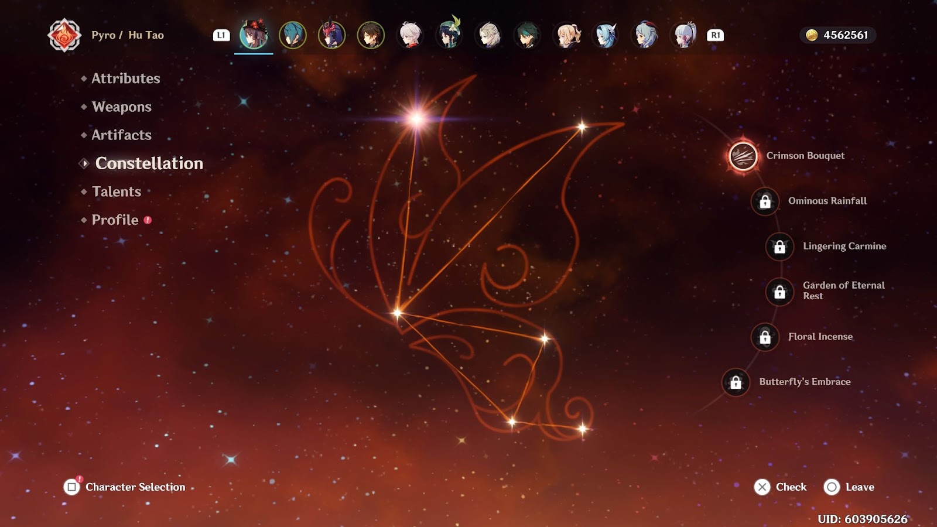Click the locked Butterfly's Embrace icon
This screenshot has height=527, width=937.
pos(736,382)
